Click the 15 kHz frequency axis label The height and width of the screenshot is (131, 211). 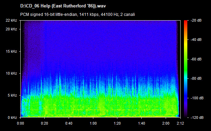[x=11, y=51]
